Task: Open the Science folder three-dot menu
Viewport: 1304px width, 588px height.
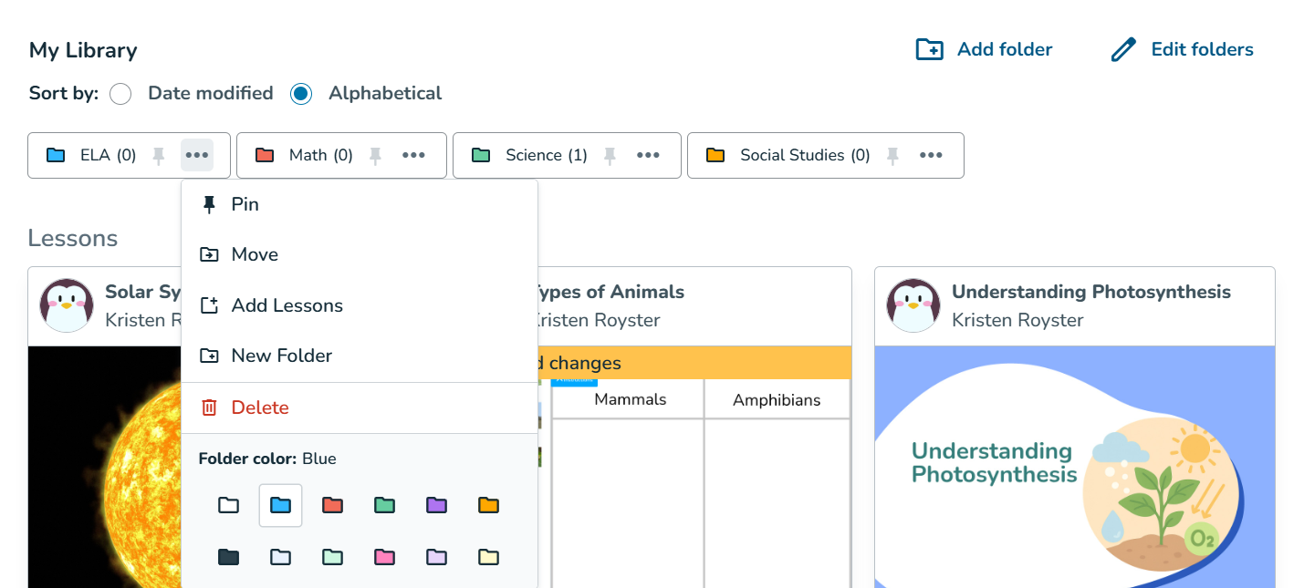Action: [x=648, y=155]
